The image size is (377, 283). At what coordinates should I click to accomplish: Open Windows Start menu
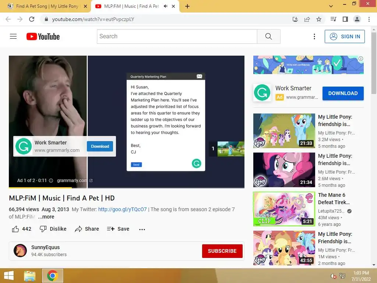click(x=9, y=276)
